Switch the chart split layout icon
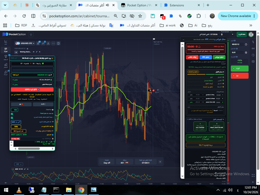Image resolution: width=260 pixels, height=195 pixels. (x=58, y=43)
